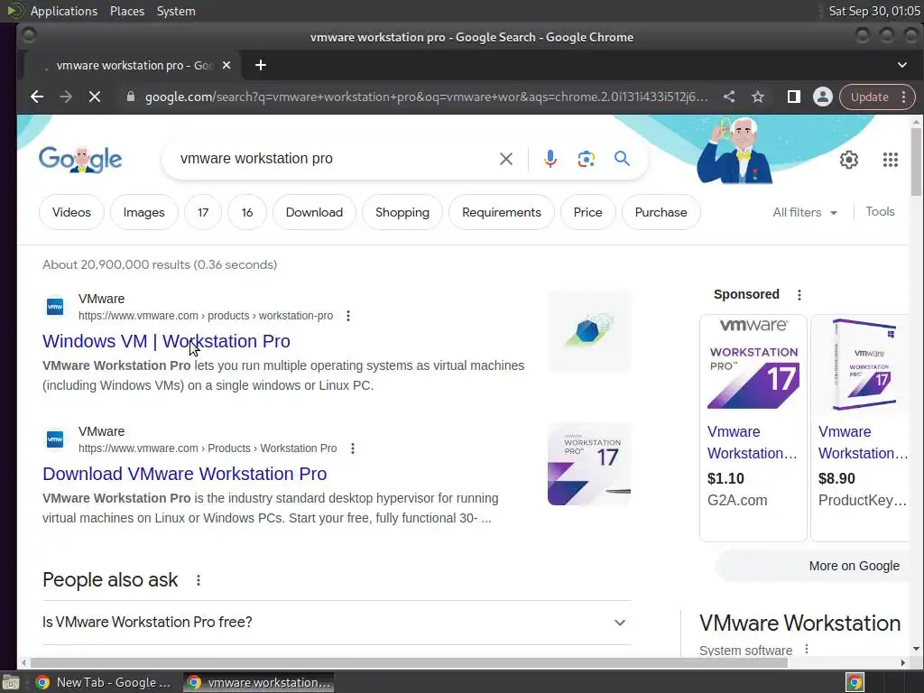Open options for the workstation-pro result
Screen dimensions: 924x693
348,316
